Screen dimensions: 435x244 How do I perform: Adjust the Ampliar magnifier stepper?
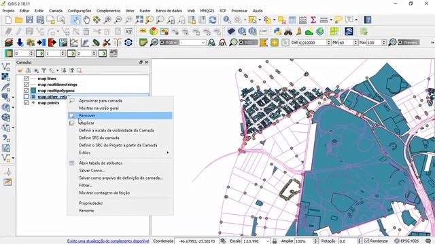[315, 241]
